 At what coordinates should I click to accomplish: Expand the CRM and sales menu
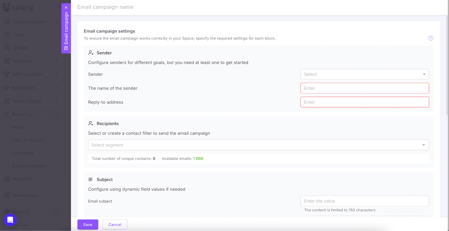tap(56, 74)
